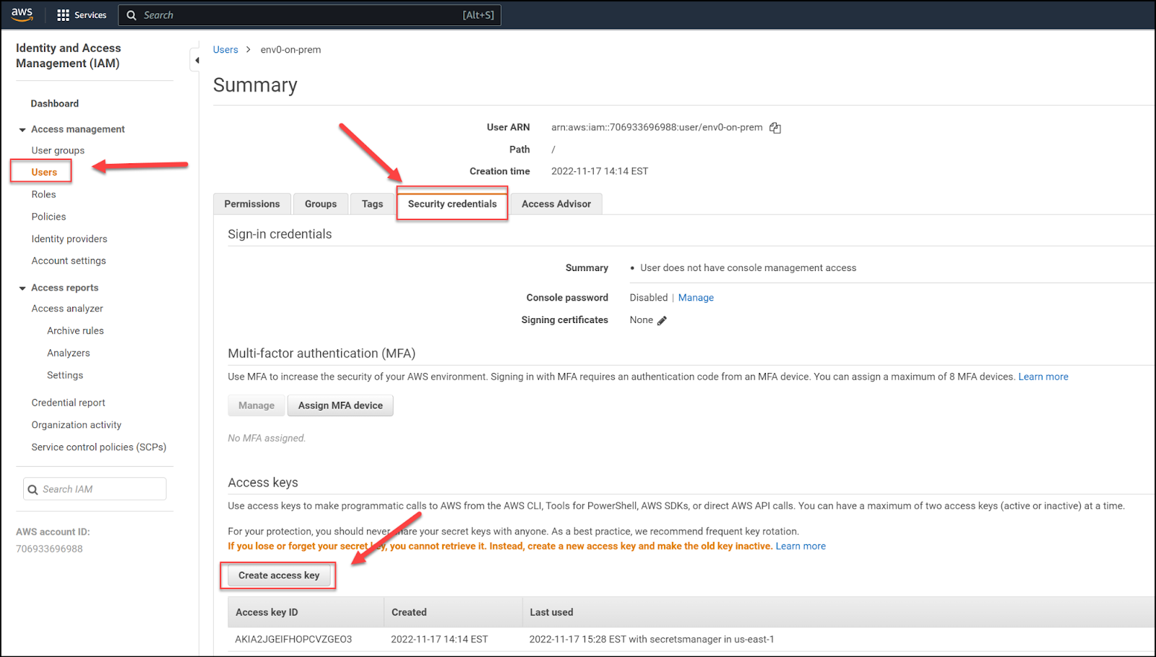The width and height of the screenshot is (1156, 657).
Task: Click Manage link for console password
Action: pyautogui.click(x=696, y=298)
